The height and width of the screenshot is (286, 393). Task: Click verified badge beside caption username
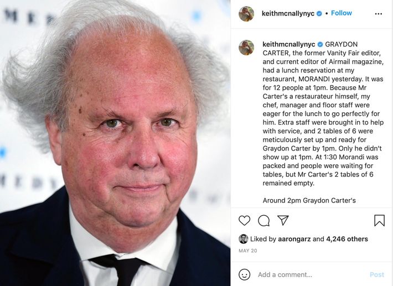pos(320,44)
